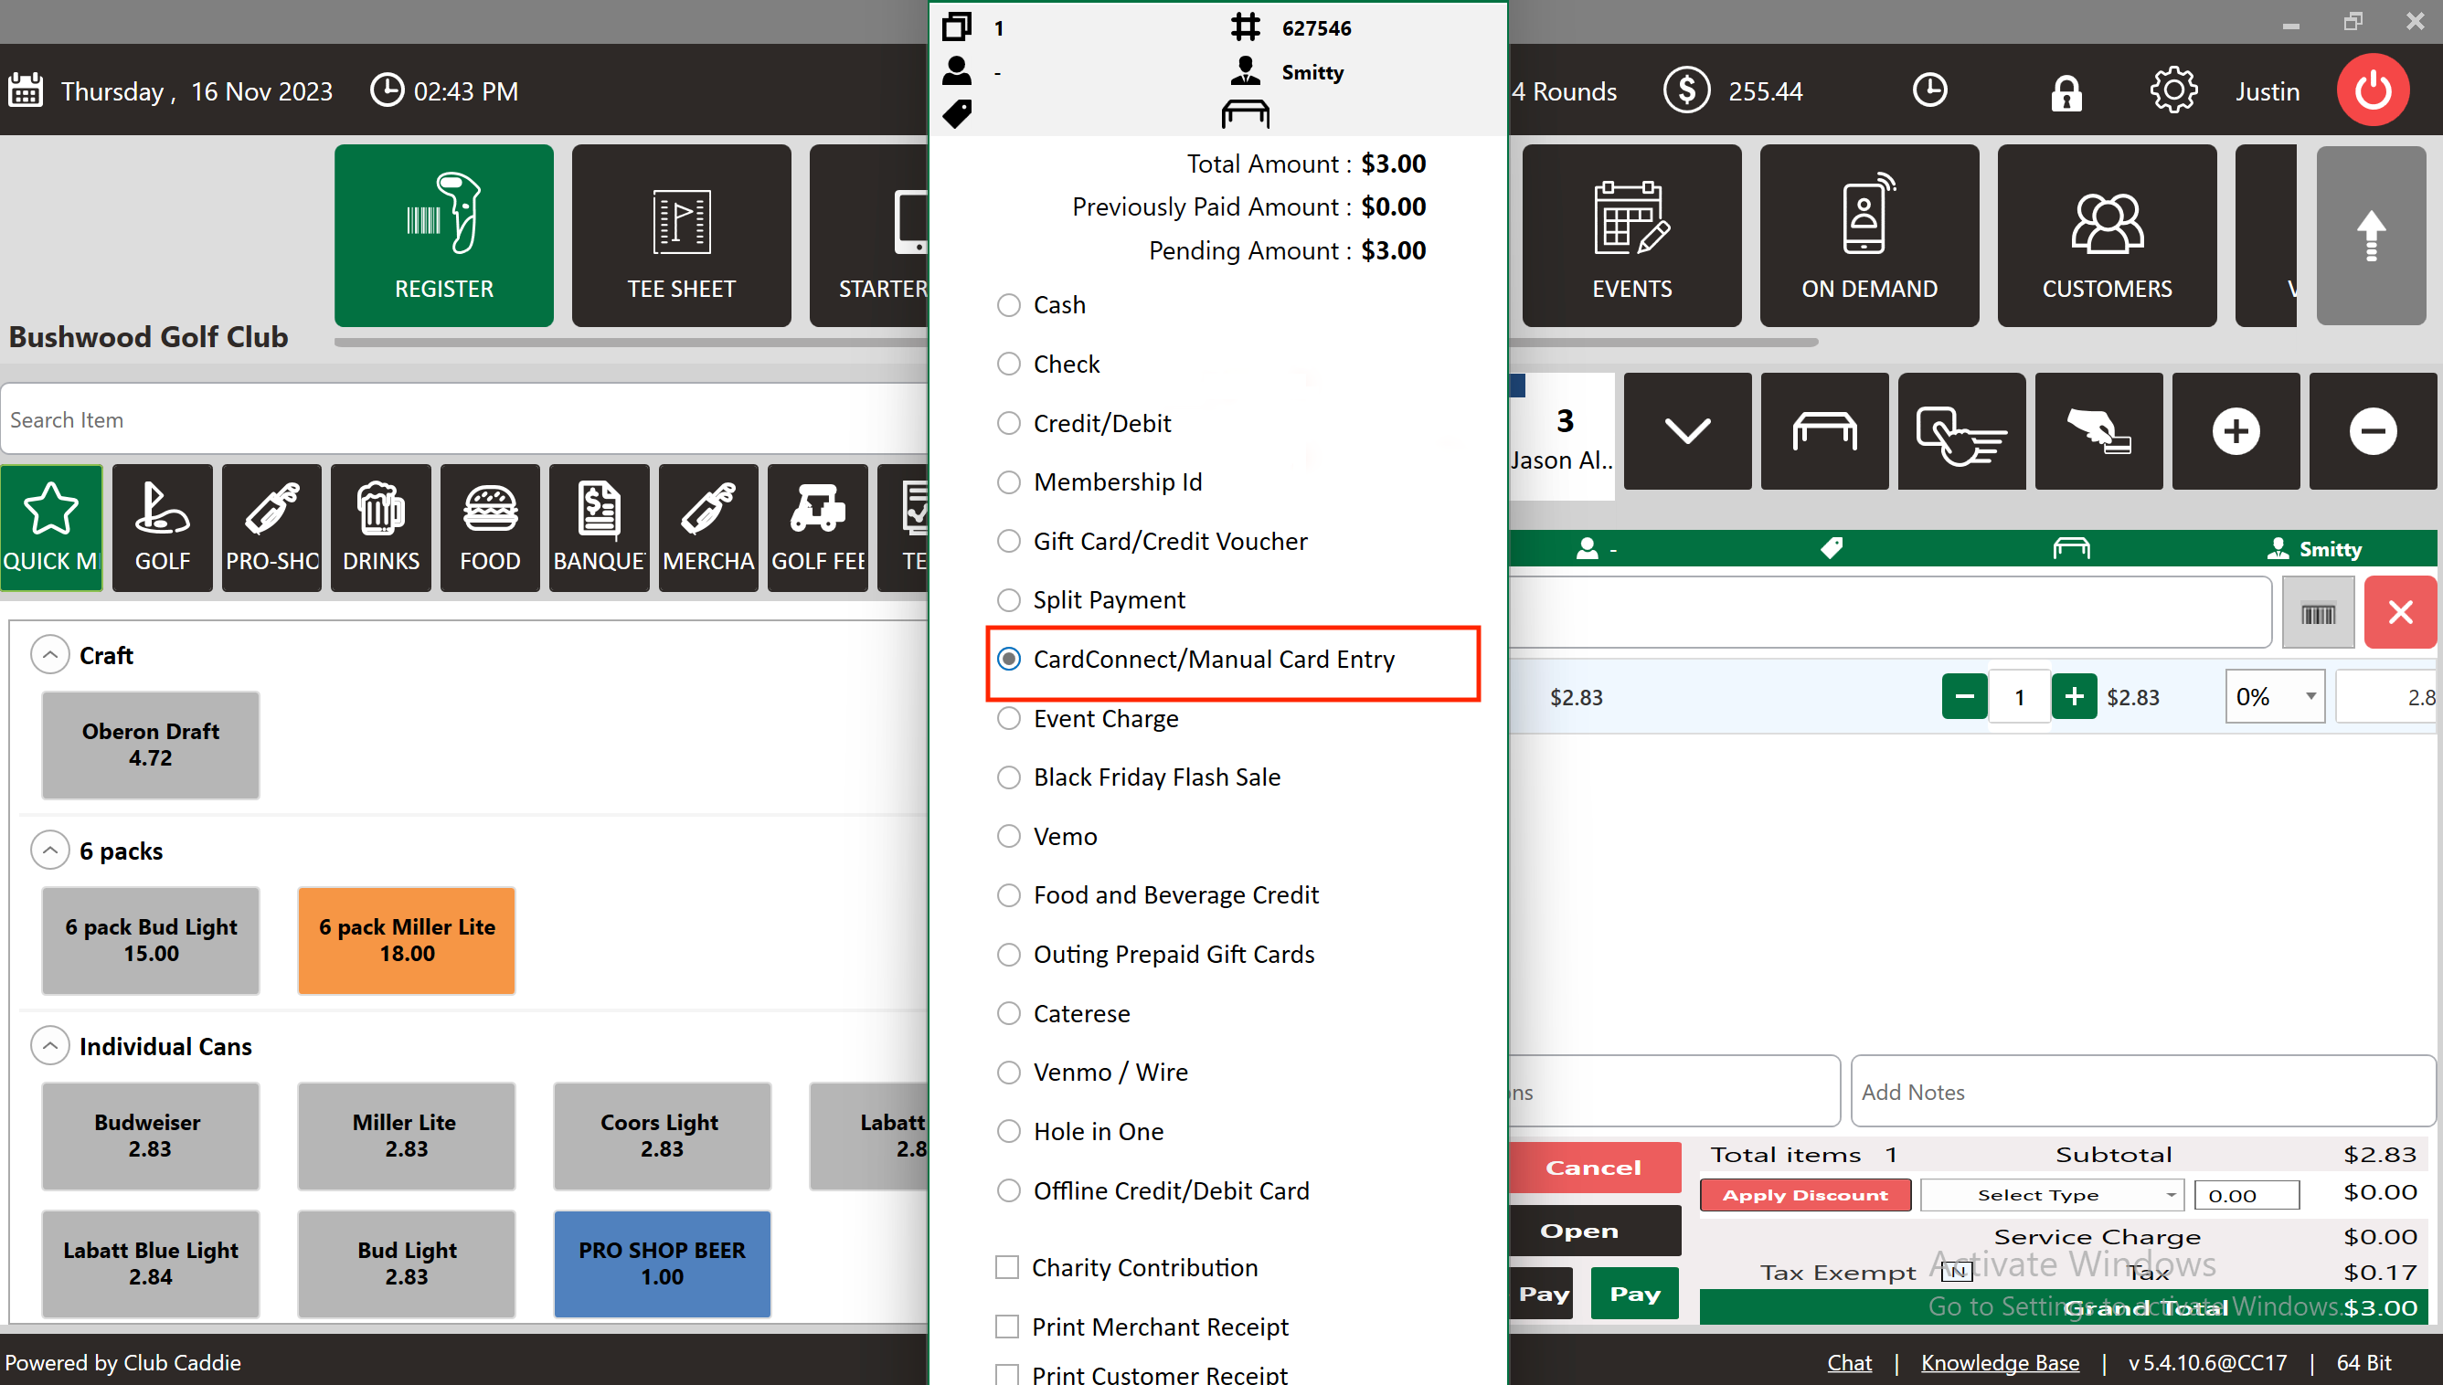Add the orange 6 pack Miller Lite tile

click(406, 940)
